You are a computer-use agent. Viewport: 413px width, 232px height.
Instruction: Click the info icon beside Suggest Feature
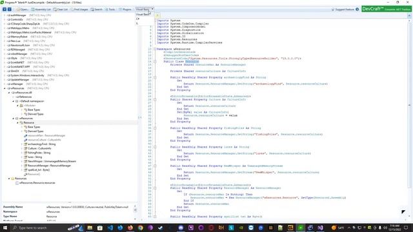(x=357, y=9)
